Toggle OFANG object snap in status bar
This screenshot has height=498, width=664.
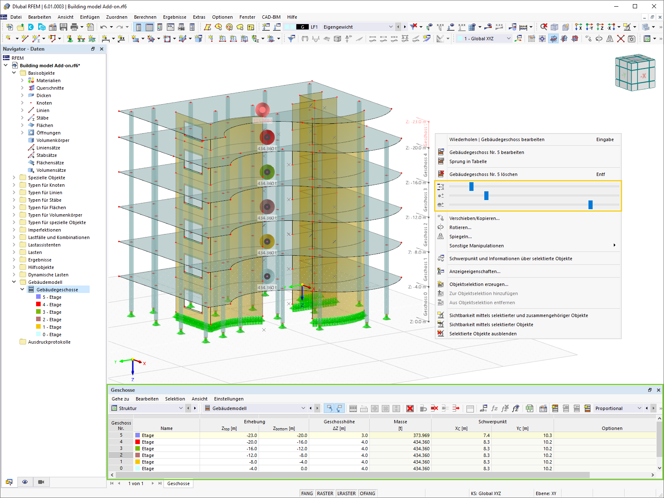[367, 493]
